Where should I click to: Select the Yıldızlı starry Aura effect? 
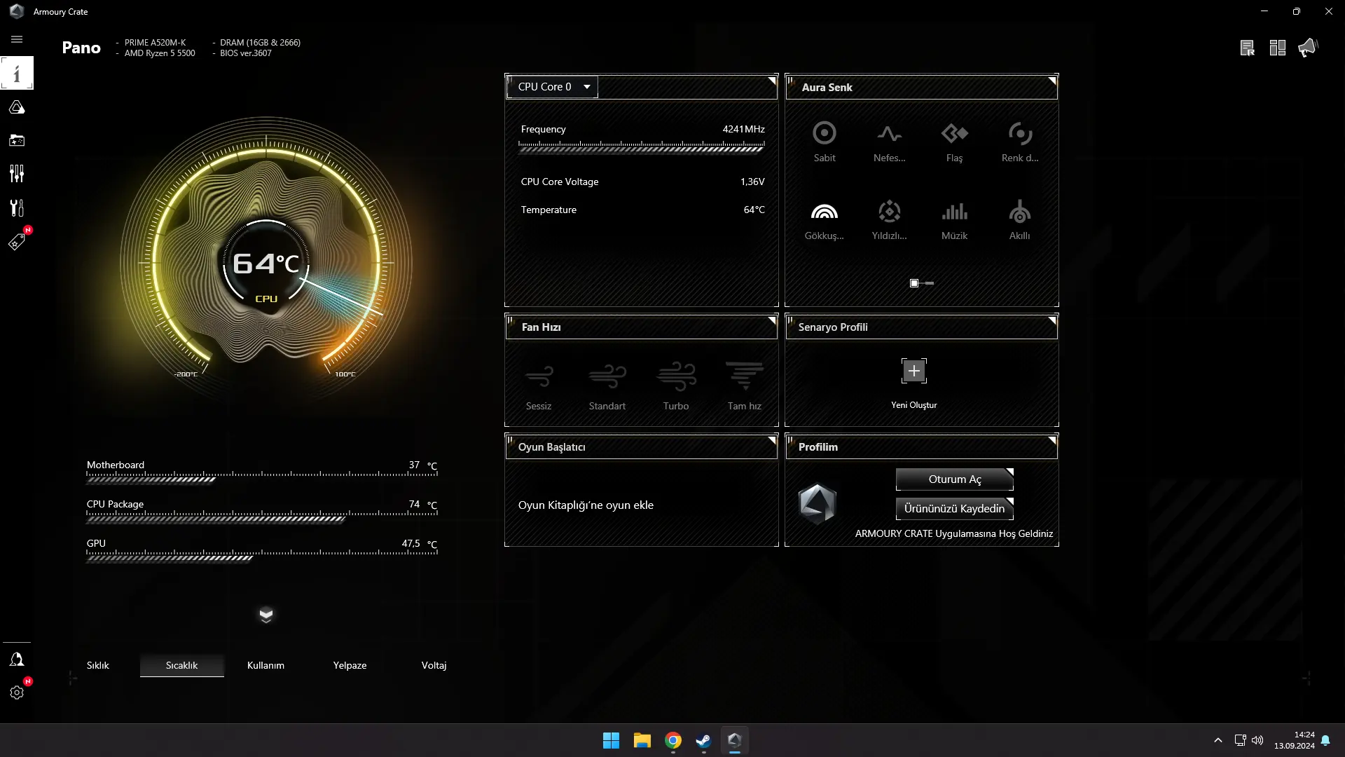889,219
